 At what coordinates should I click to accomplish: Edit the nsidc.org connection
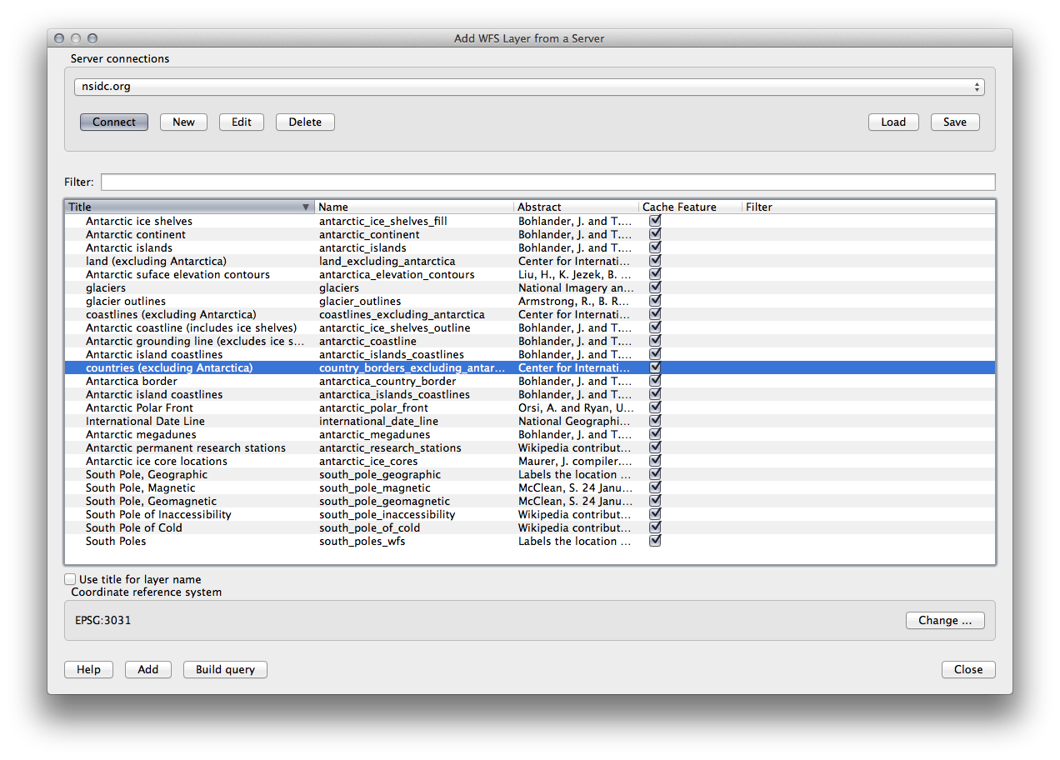coord(241,122)
